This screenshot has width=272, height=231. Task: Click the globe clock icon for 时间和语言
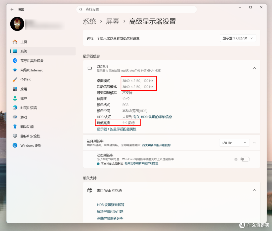(15, 108)
